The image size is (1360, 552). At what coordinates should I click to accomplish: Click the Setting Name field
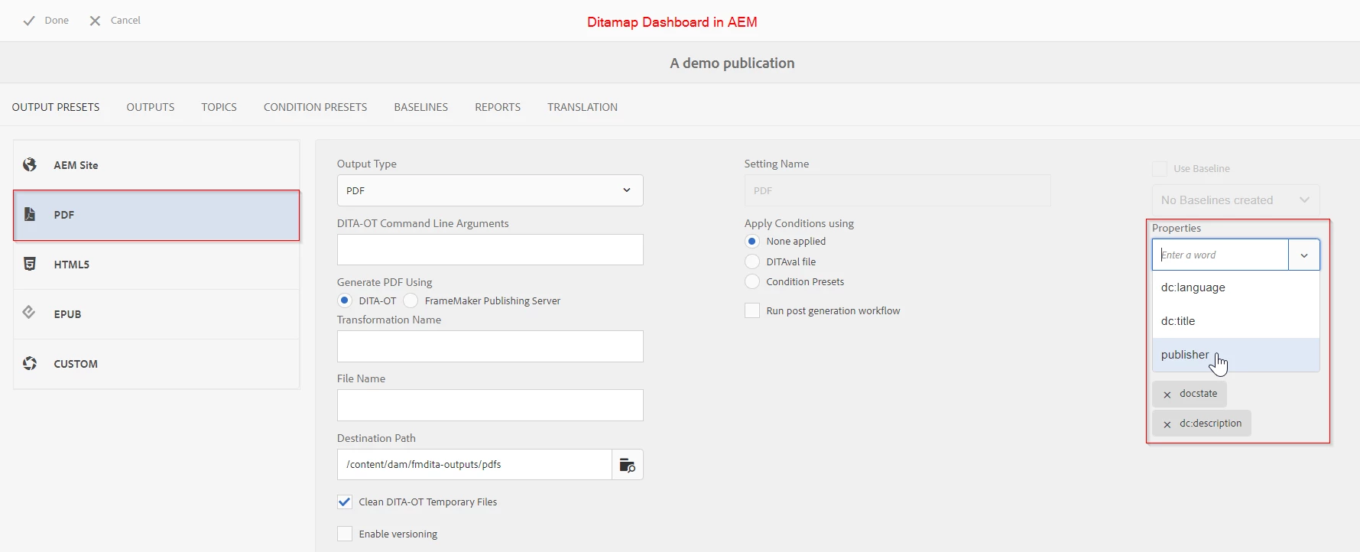tap(897, 190)
